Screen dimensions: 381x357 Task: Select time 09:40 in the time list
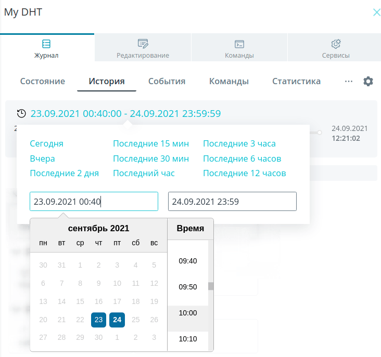[188, 261]
